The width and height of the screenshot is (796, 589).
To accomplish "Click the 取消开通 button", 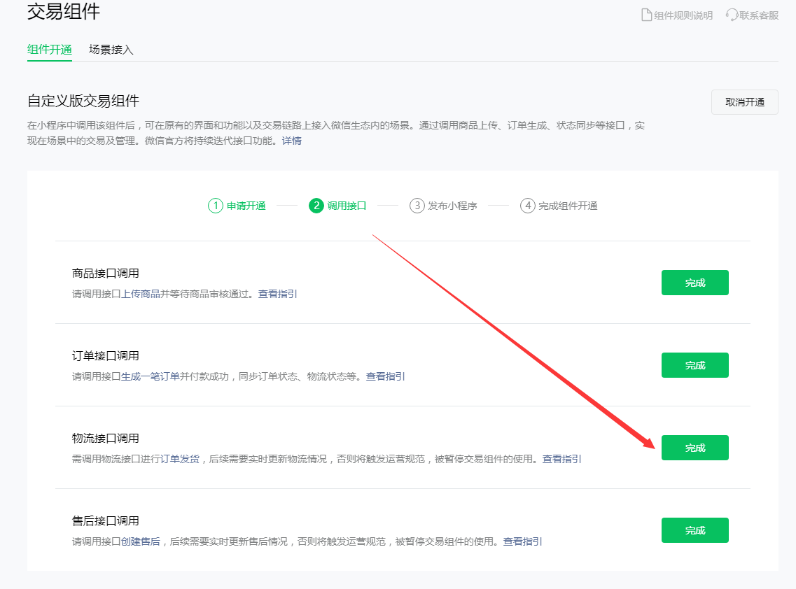I will [744, 102].
